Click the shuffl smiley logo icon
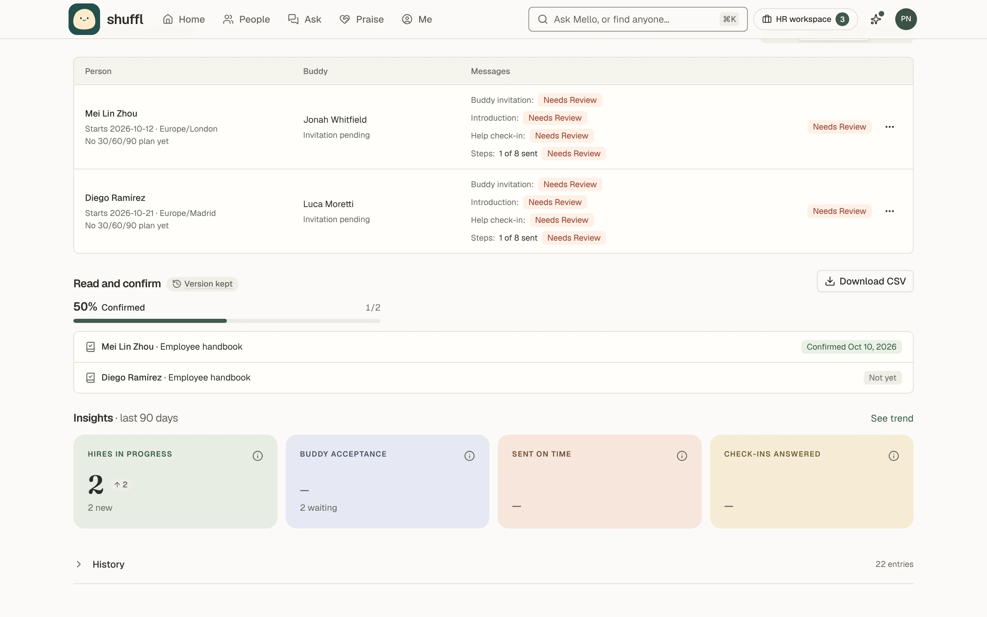 coord(84,19)
